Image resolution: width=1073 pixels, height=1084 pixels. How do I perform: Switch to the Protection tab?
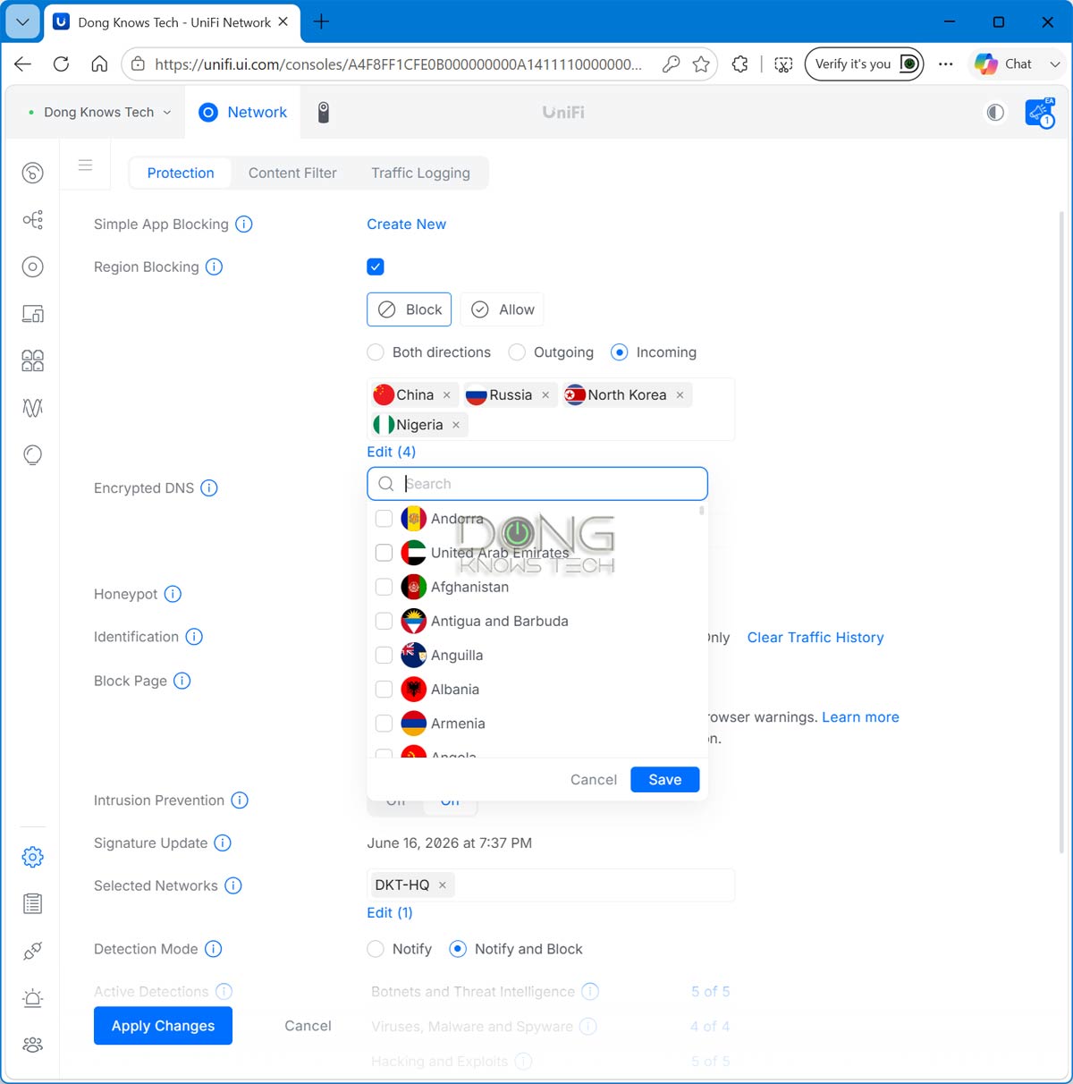pyautogui.click(x=181, y=174)
